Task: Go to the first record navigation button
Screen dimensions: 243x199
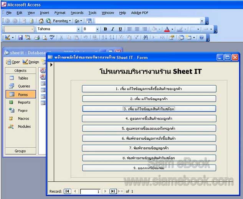Action: point(68,191)
